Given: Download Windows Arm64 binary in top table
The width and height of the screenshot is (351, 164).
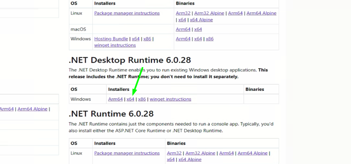Looking at the screenshot, I should click(x=183, y=39).
